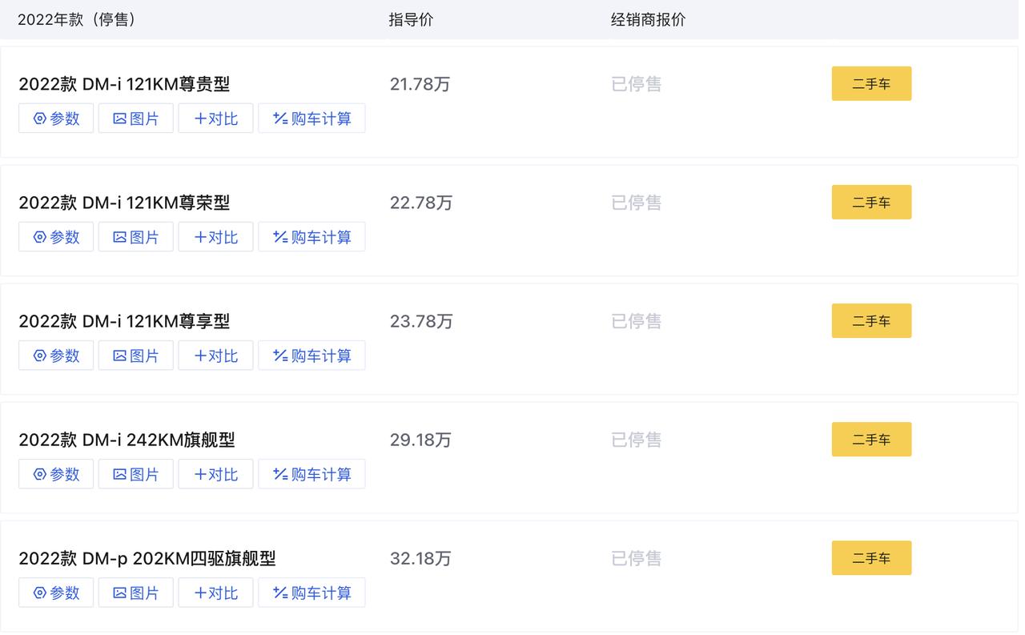The height and width of the screenshot is (635, 1025).
Task: Open the 2022款 DM-p 202KM四驱旗舰型 title link
Action: tap(147, 558)
